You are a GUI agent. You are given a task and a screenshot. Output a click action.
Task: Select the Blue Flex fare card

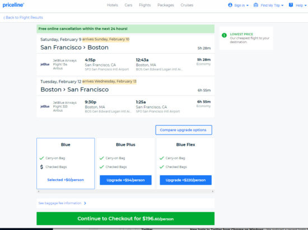click(x=185, y=164)
